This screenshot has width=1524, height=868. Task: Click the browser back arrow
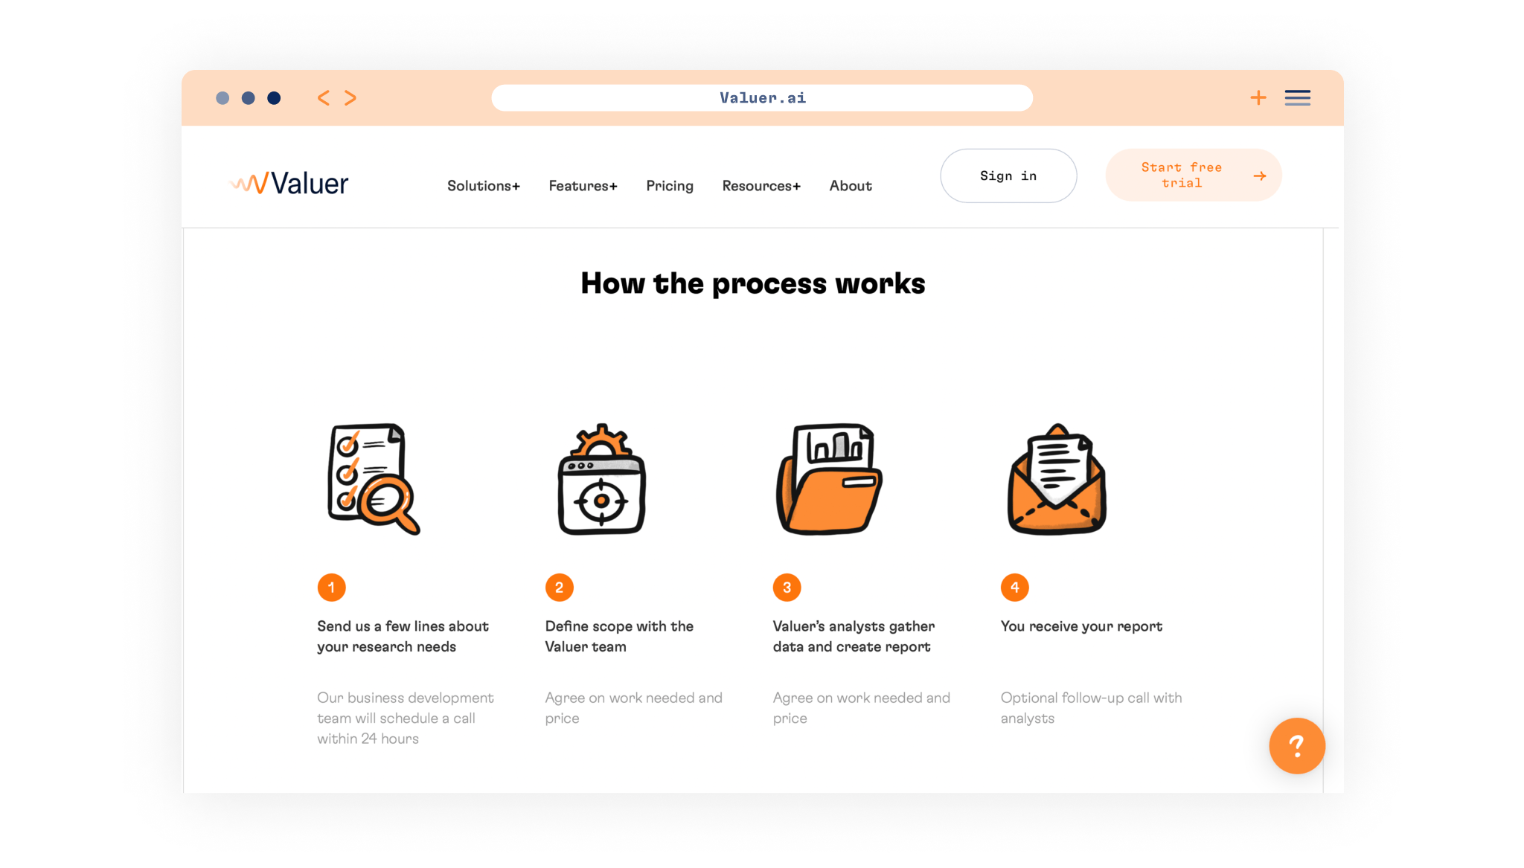coord(324,98)
